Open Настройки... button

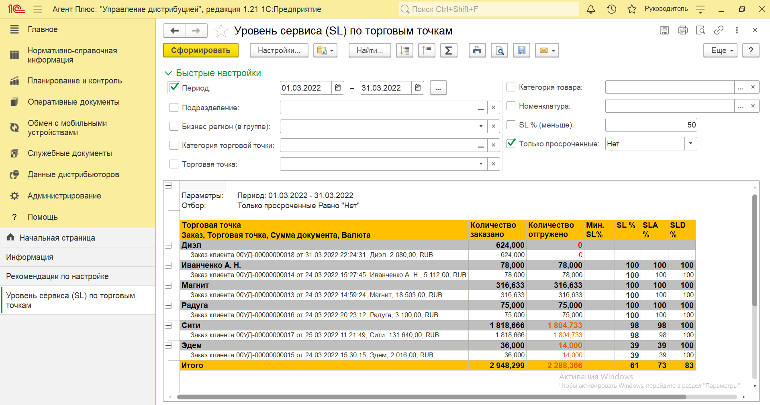(279, 51)
